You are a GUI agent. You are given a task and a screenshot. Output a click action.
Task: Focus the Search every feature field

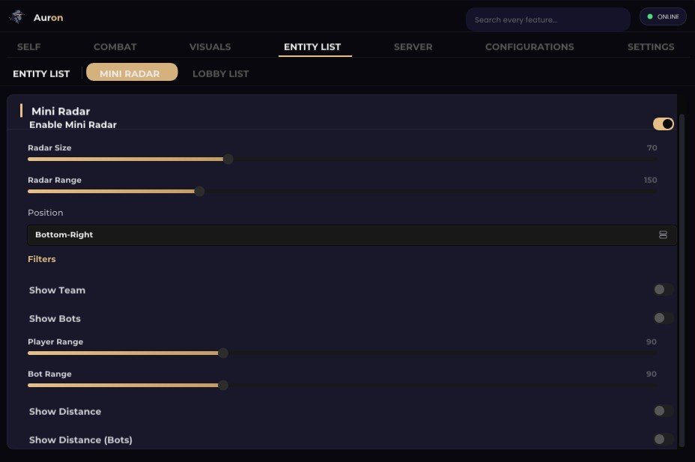click(x=548, y=19)
